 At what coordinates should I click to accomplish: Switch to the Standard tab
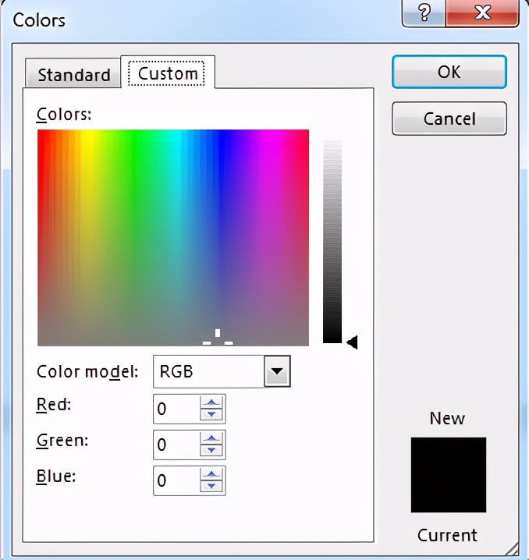73,75
